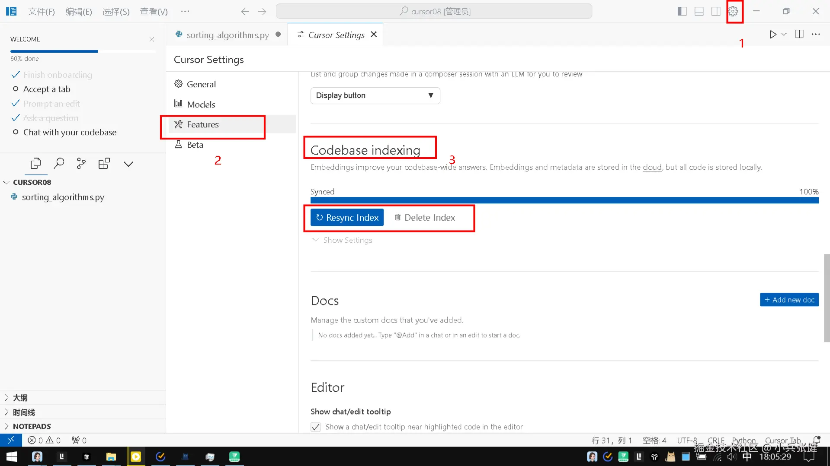Click the completed 'Prompt an edit' step
830x466 pixels.
point(51,104)
